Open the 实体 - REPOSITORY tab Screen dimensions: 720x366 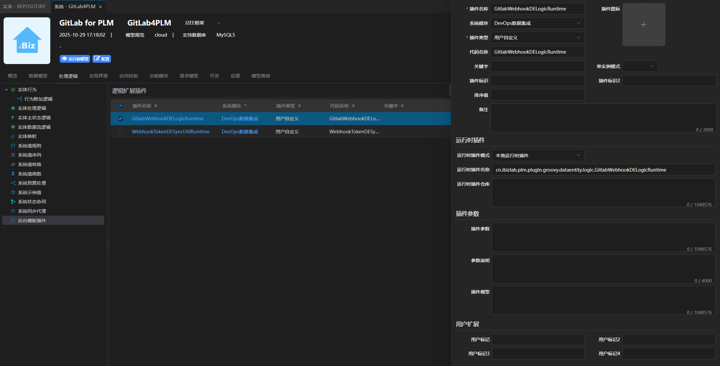(24, 7)
